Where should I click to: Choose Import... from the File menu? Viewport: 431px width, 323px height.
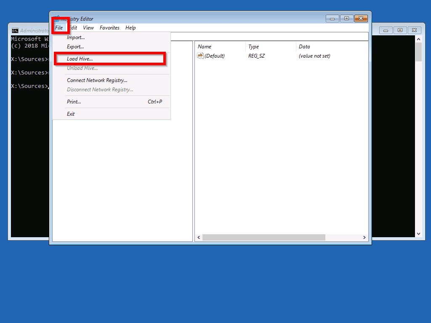112,37
